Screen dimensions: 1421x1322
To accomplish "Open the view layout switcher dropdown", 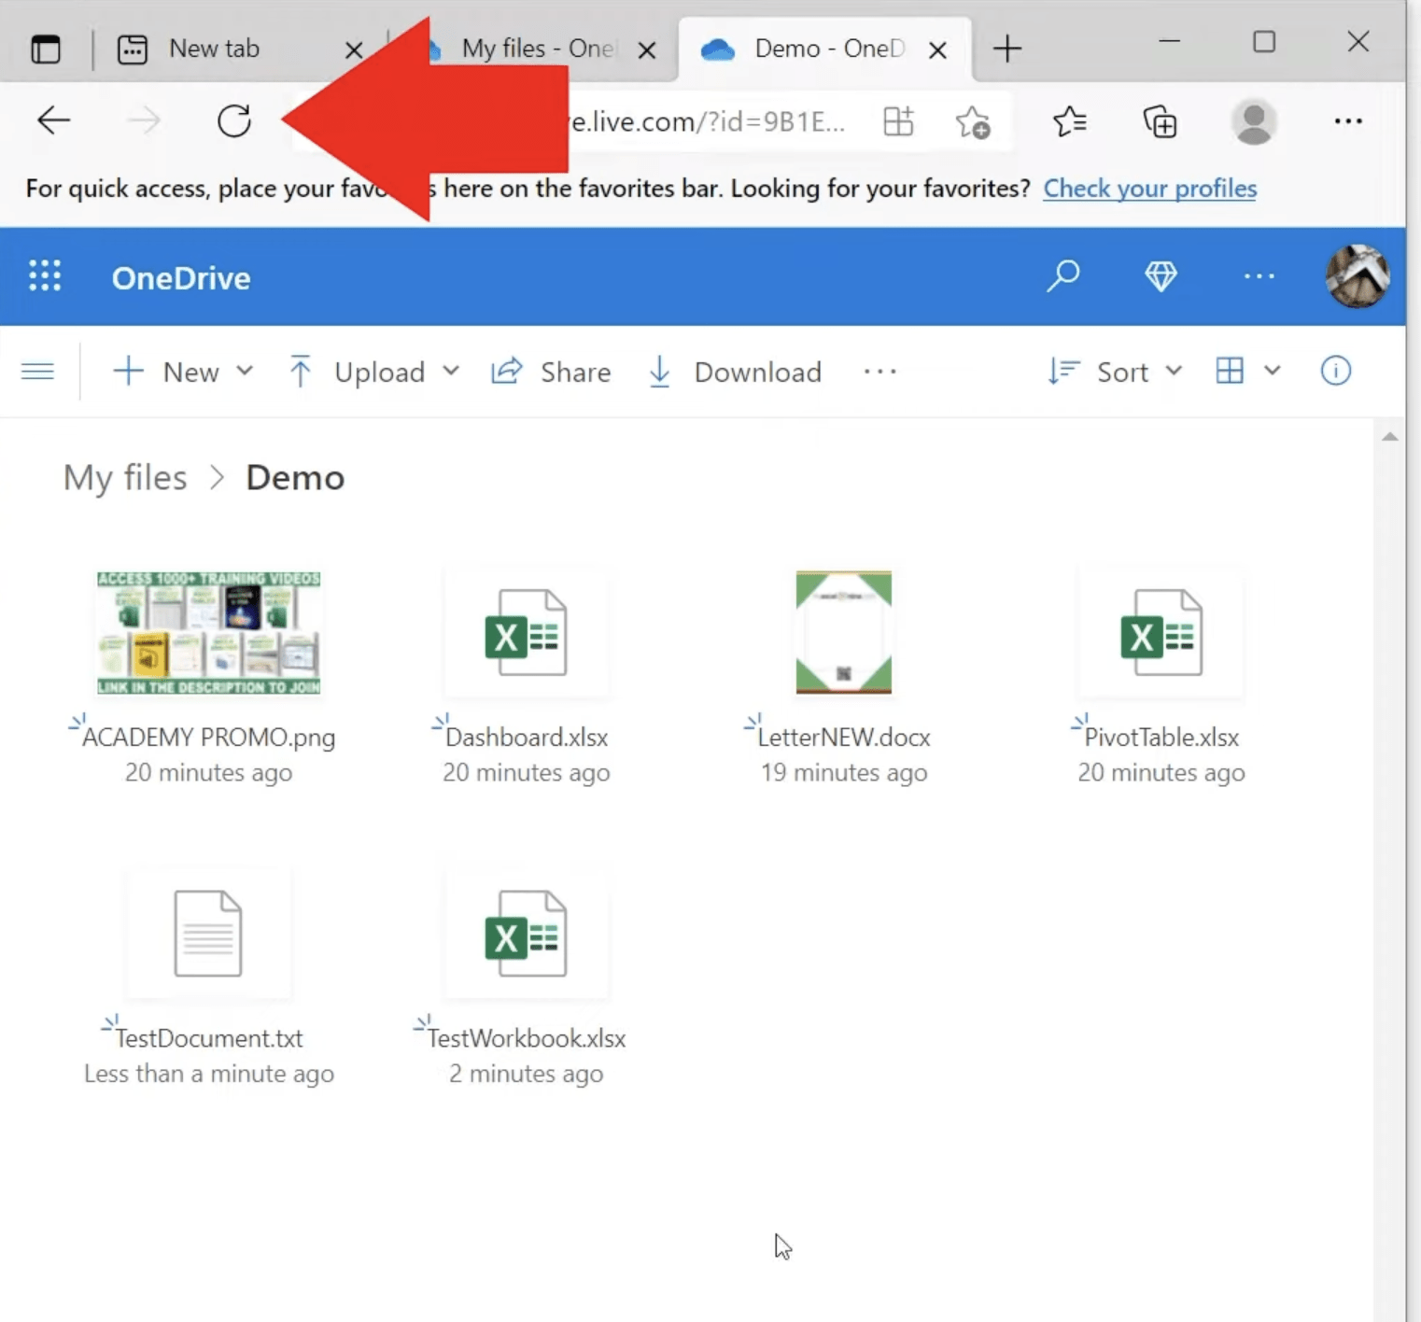I will click(1248, 371).
